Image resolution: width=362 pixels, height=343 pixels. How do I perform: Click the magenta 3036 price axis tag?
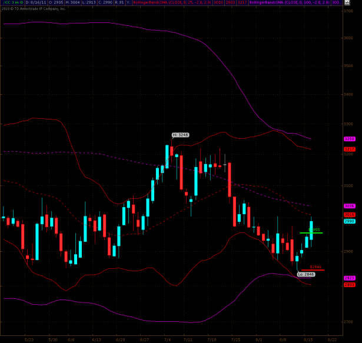click(x=348, y=206)
